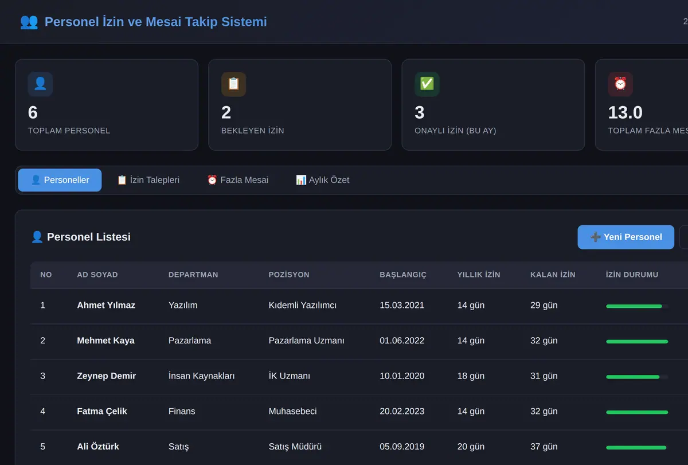Show the Aylık Özet tab
Image resolution: width=688 pixels, height=465 pixels.
click(322, 180)
